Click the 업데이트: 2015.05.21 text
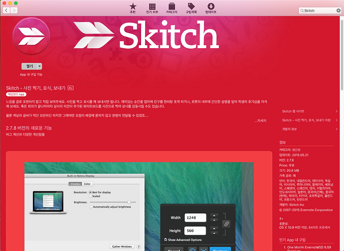 [x=294, y=155]
